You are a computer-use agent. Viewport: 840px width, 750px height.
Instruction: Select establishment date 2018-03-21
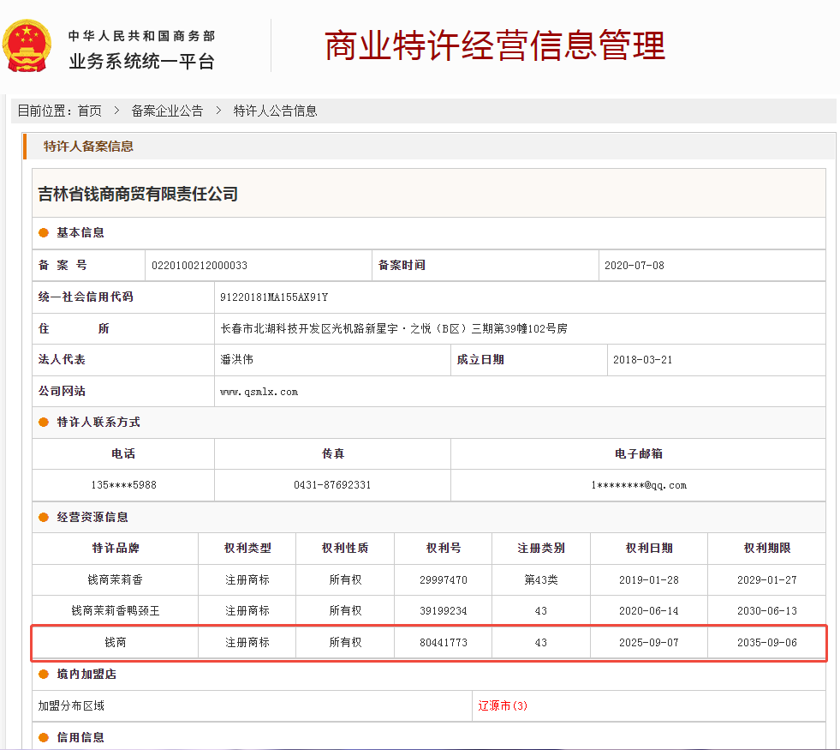coord(642,360)
